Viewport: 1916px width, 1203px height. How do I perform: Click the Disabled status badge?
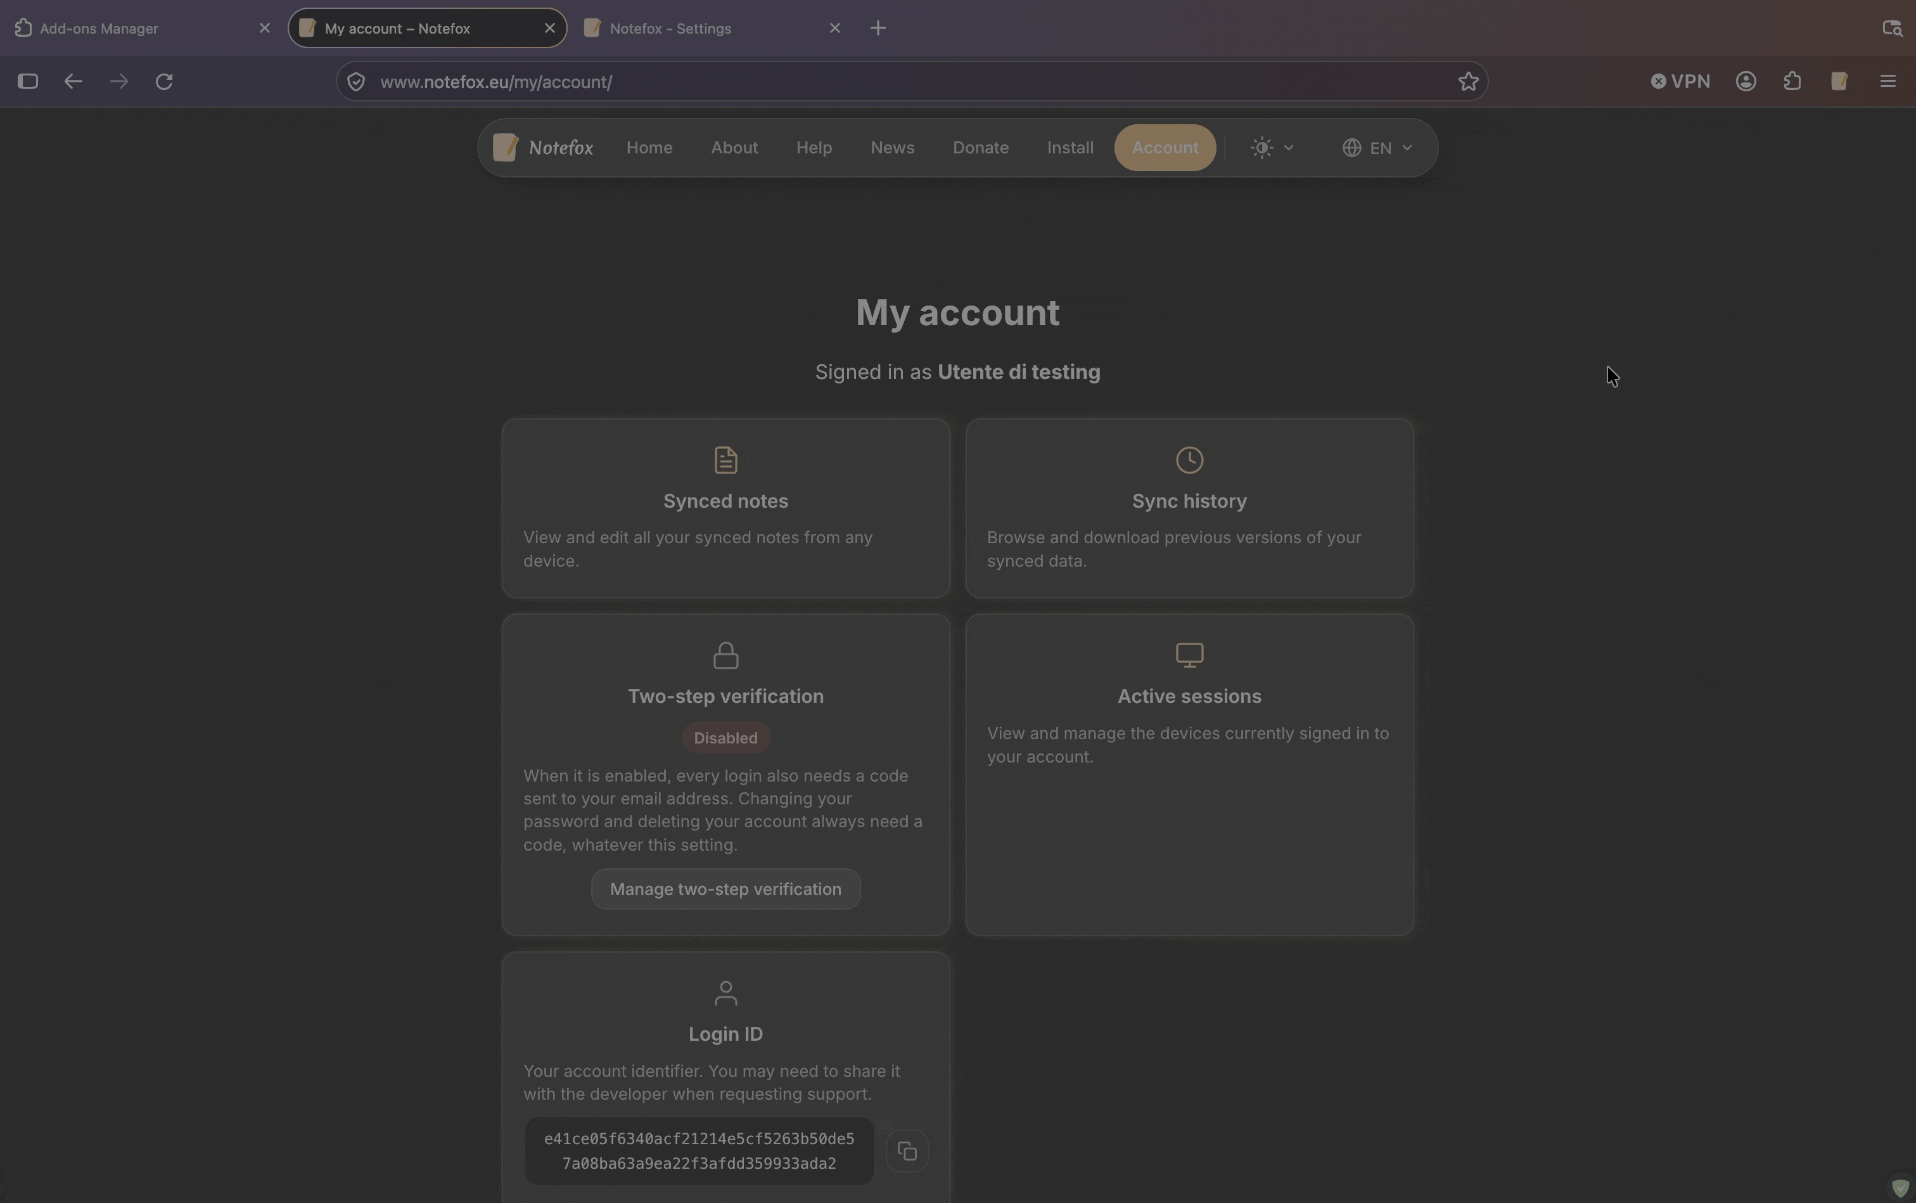[x=725, y=738]
